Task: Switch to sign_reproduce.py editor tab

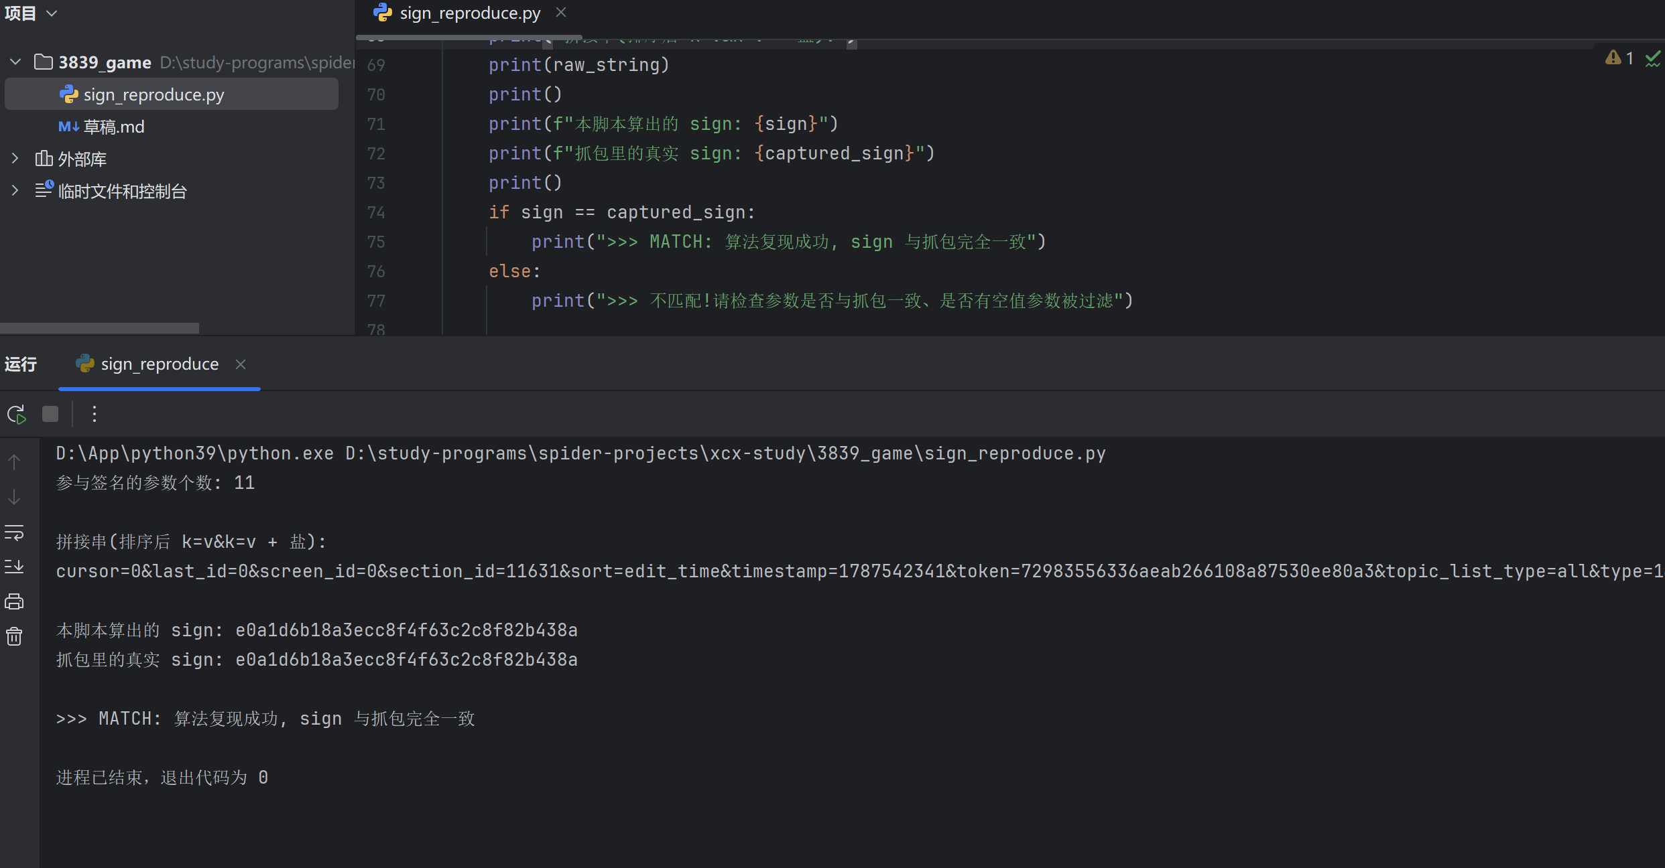Action: [x=469, y=13]
